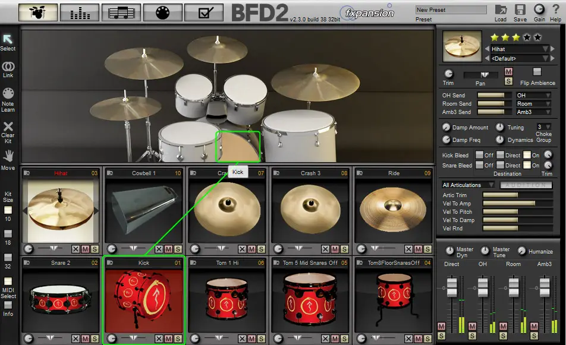Activate the Select arrow tool
566x345 pixels.
(x=8, y=39)
